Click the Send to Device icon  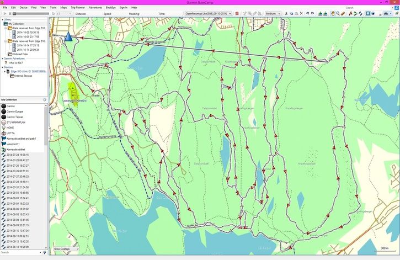pos(321,13)
